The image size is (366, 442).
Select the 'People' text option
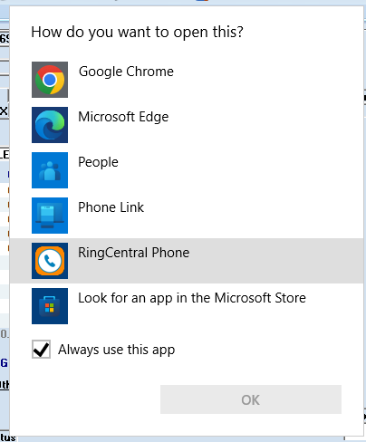click(98, 162)
